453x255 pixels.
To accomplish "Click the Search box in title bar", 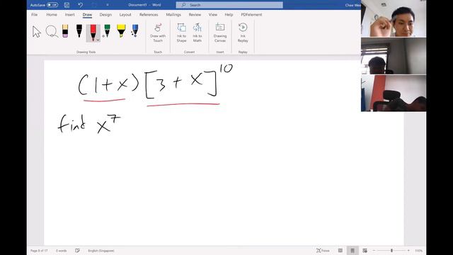I will (x=229, y=5).
